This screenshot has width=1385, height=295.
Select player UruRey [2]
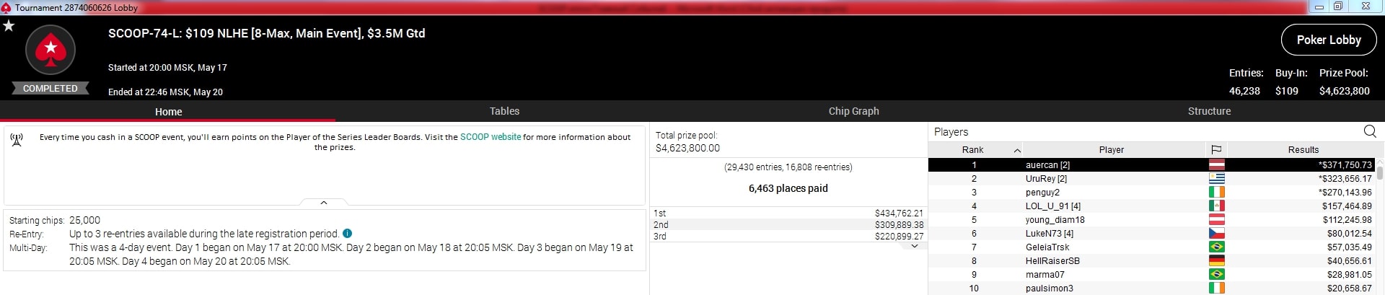(x=1046, y=179)
